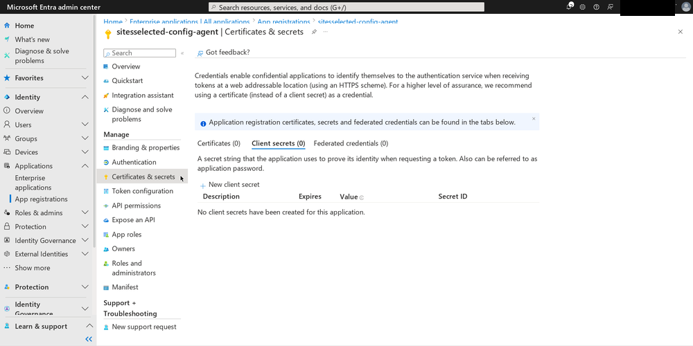Screen dimensions: 693x346
Task: Open App roles
Action: (x=126, y=235)
